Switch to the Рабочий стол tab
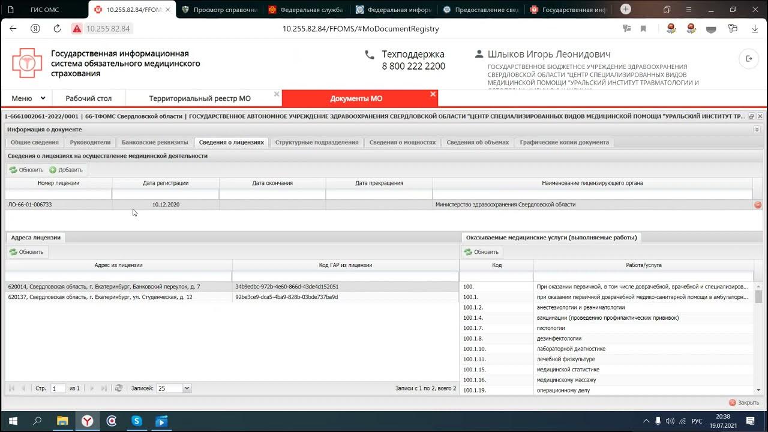 click(88, 98)
